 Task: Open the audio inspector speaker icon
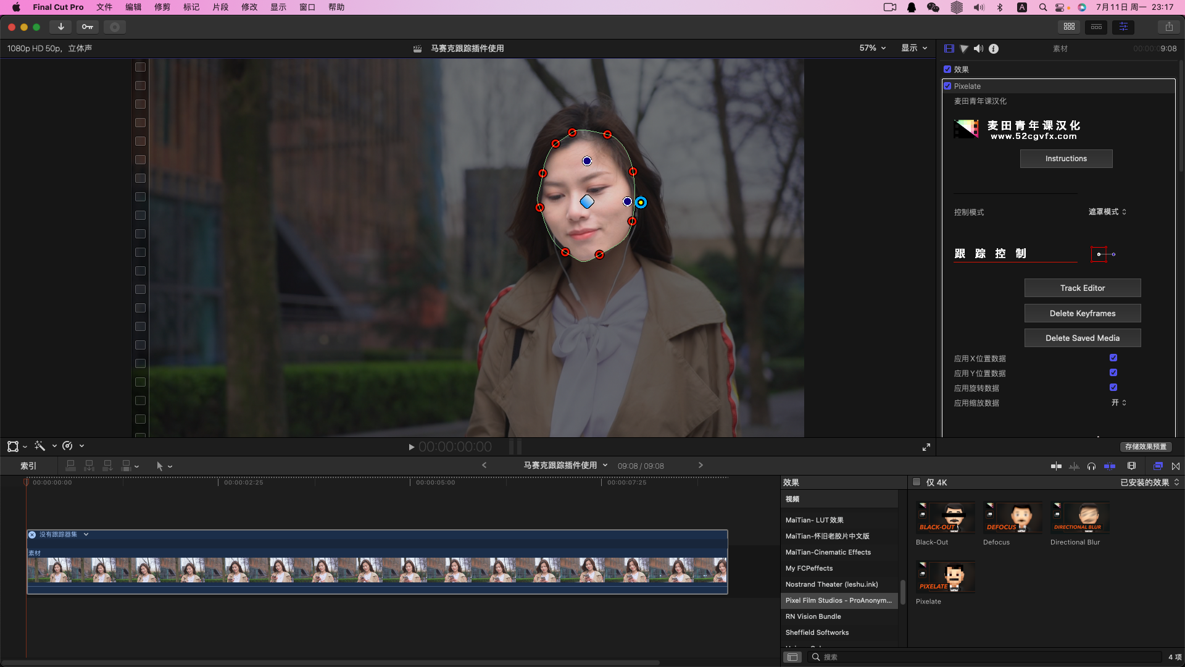pyautogui.click(x=979, y=48)
